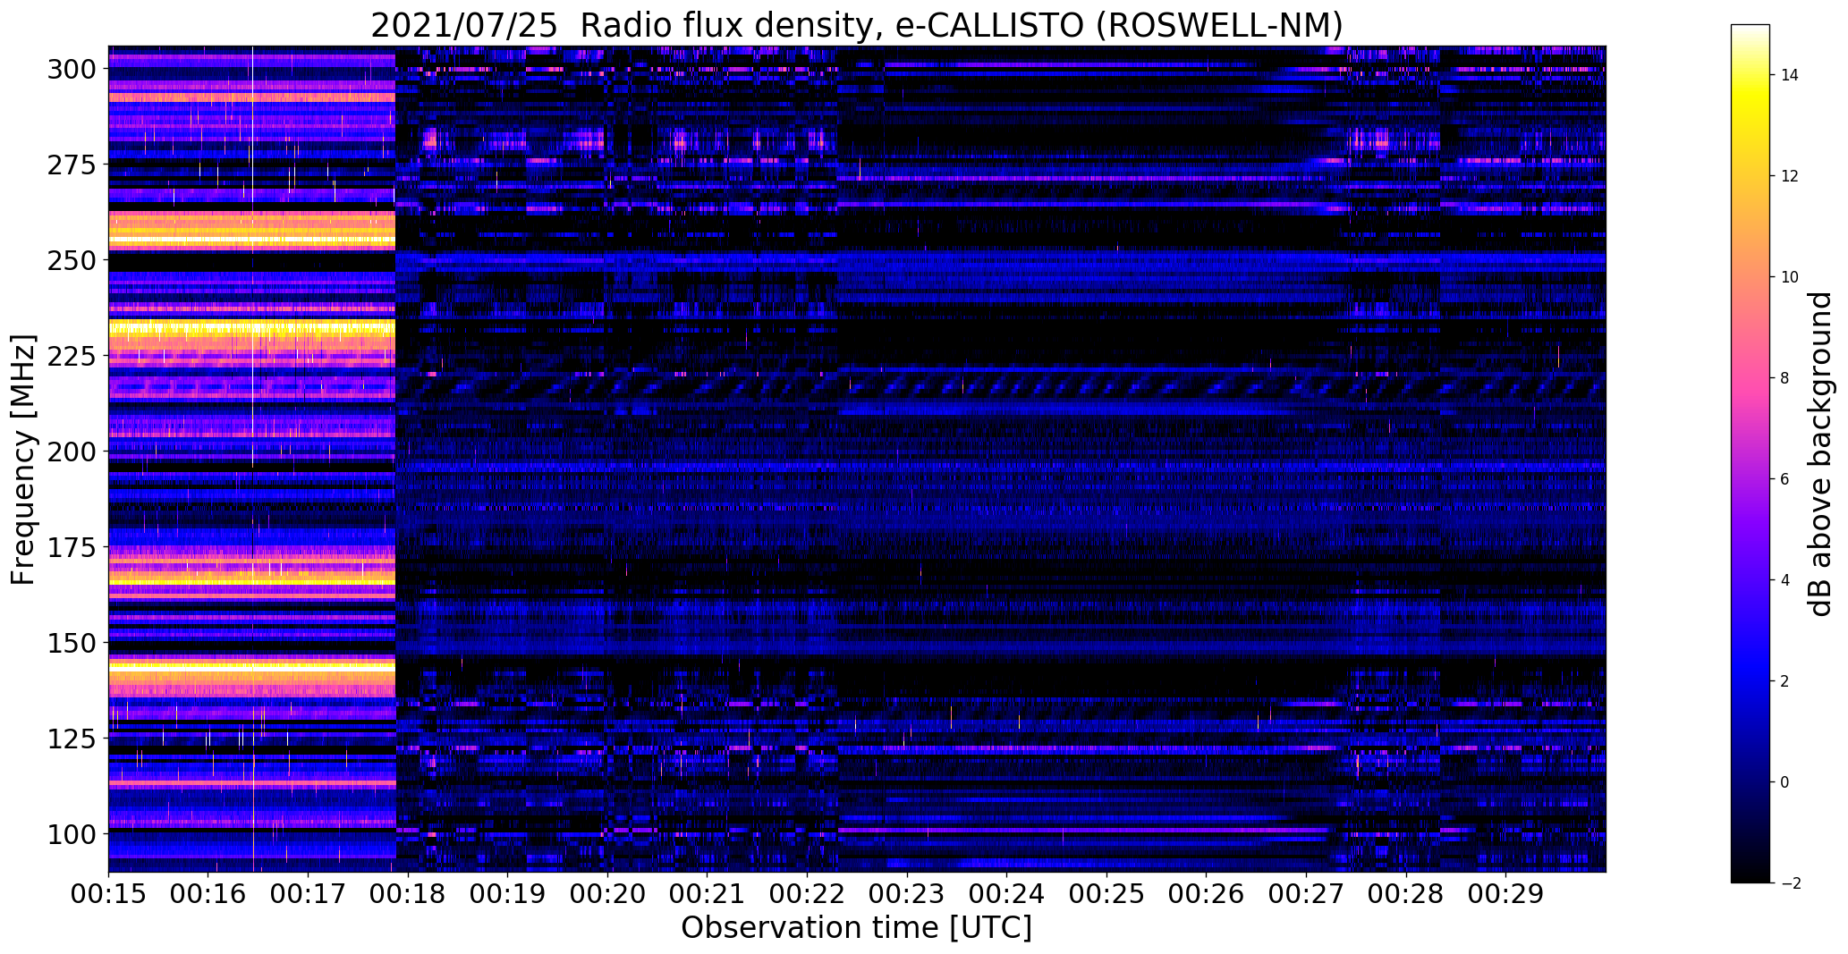Click the 200 MHz frequency tick label

point(72,452)
